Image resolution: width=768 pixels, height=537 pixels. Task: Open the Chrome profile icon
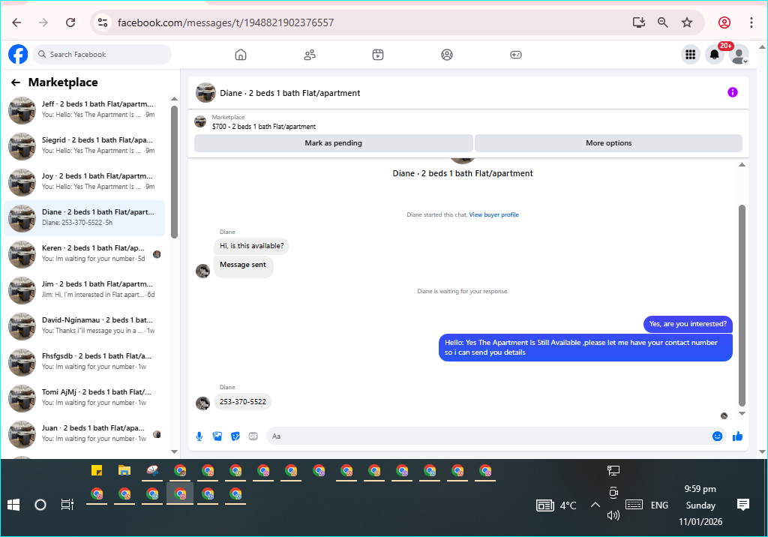pyautogui.click(x=724, y=22)
